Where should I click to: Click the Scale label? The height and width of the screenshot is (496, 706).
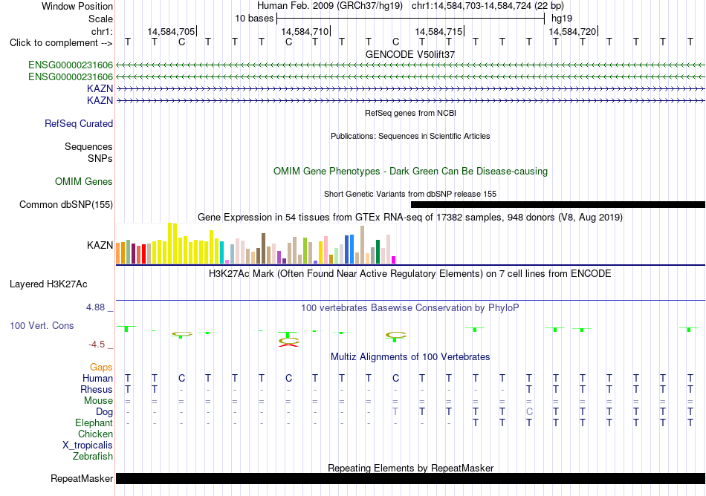click(101, 19)
